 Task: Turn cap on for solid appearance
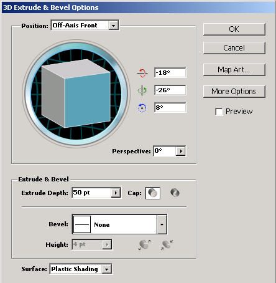[153, 193]
